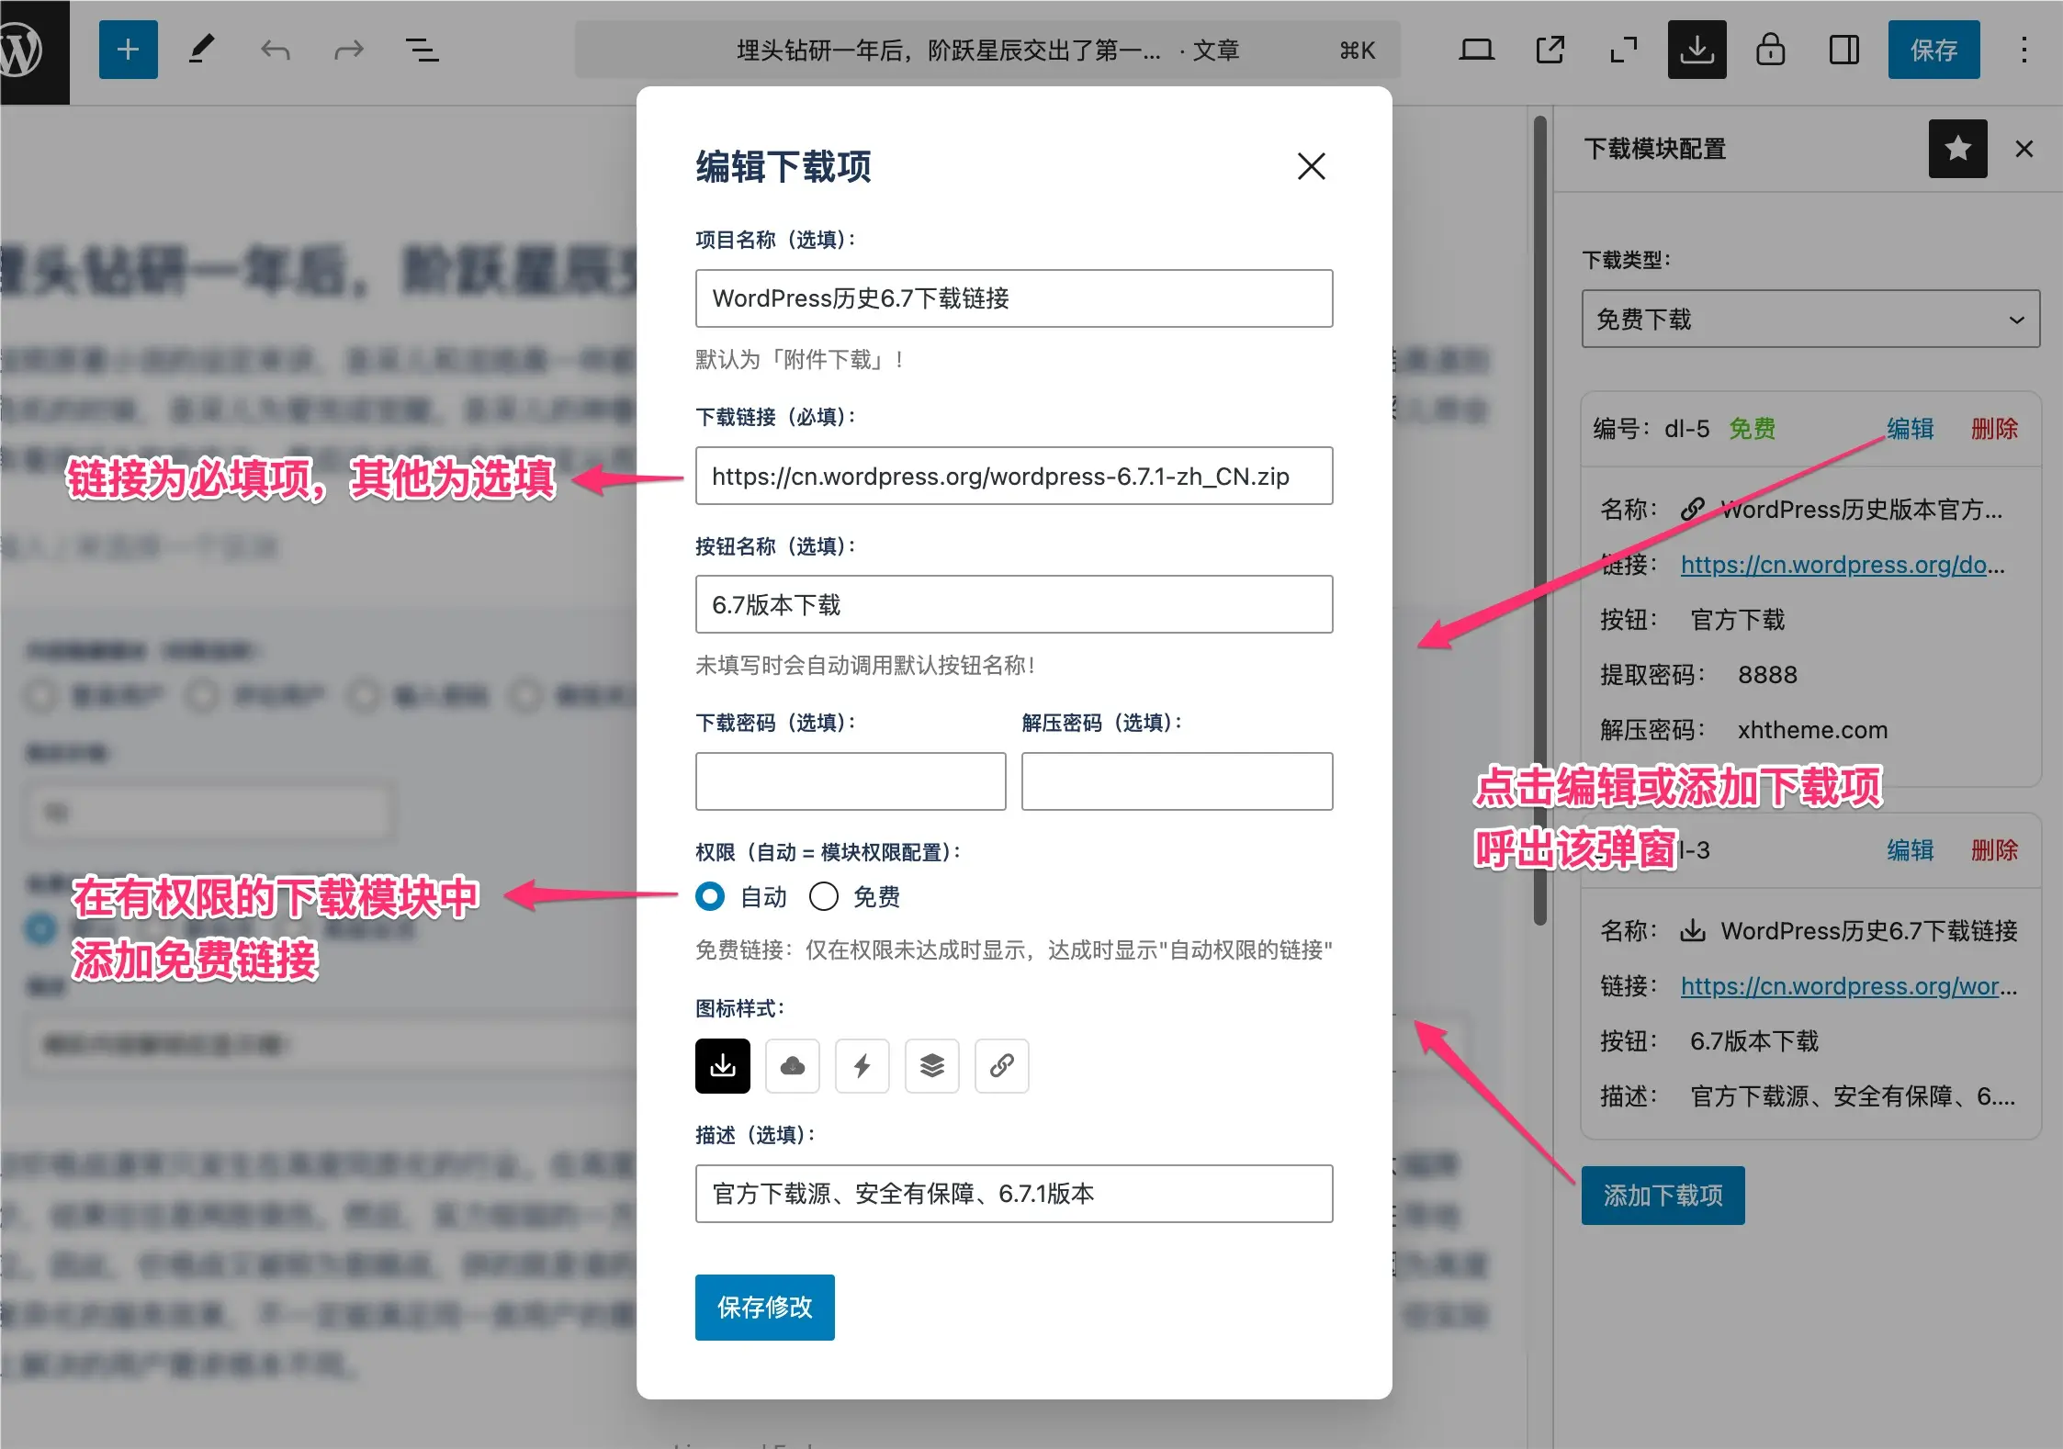This screenshot has width=2063, height=1449.
Task: Click the editor vertical scrollbar
Action: coord(1540,521)
